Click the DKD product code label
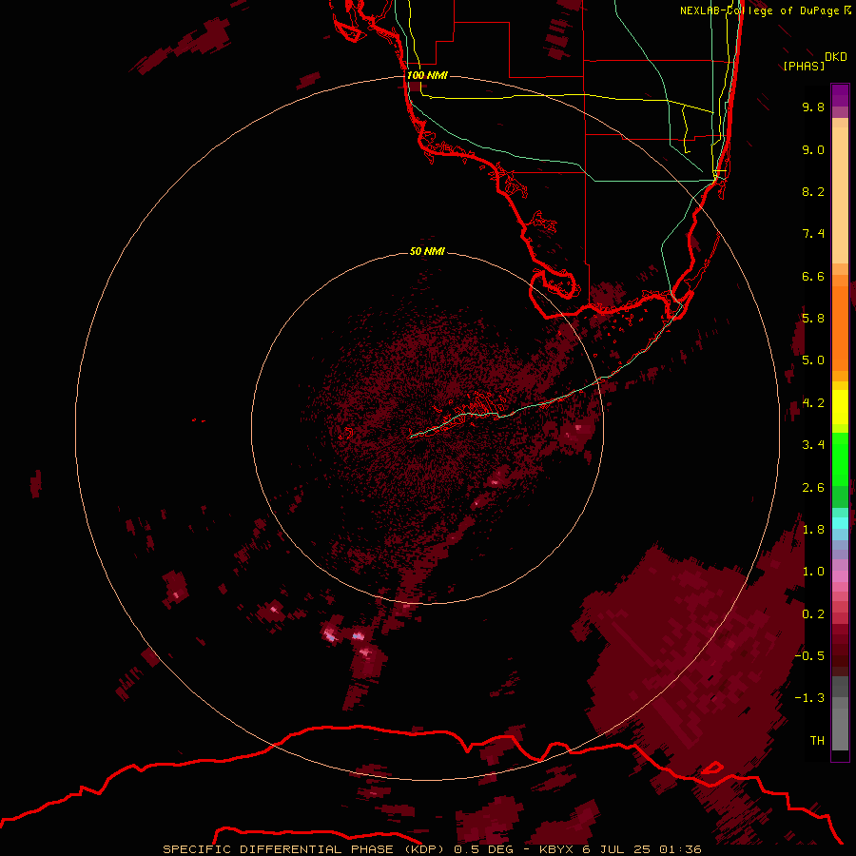Image resolution: width=856 pixels, height=856 pixels. [836, 57]
